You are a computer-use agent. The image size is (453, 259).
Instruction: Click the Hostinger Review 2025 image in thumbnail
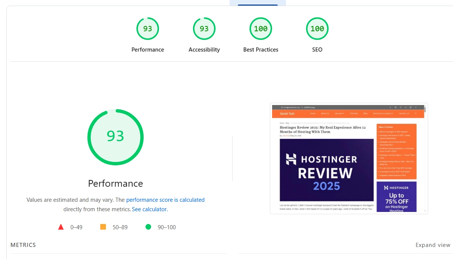coord(327,170)
